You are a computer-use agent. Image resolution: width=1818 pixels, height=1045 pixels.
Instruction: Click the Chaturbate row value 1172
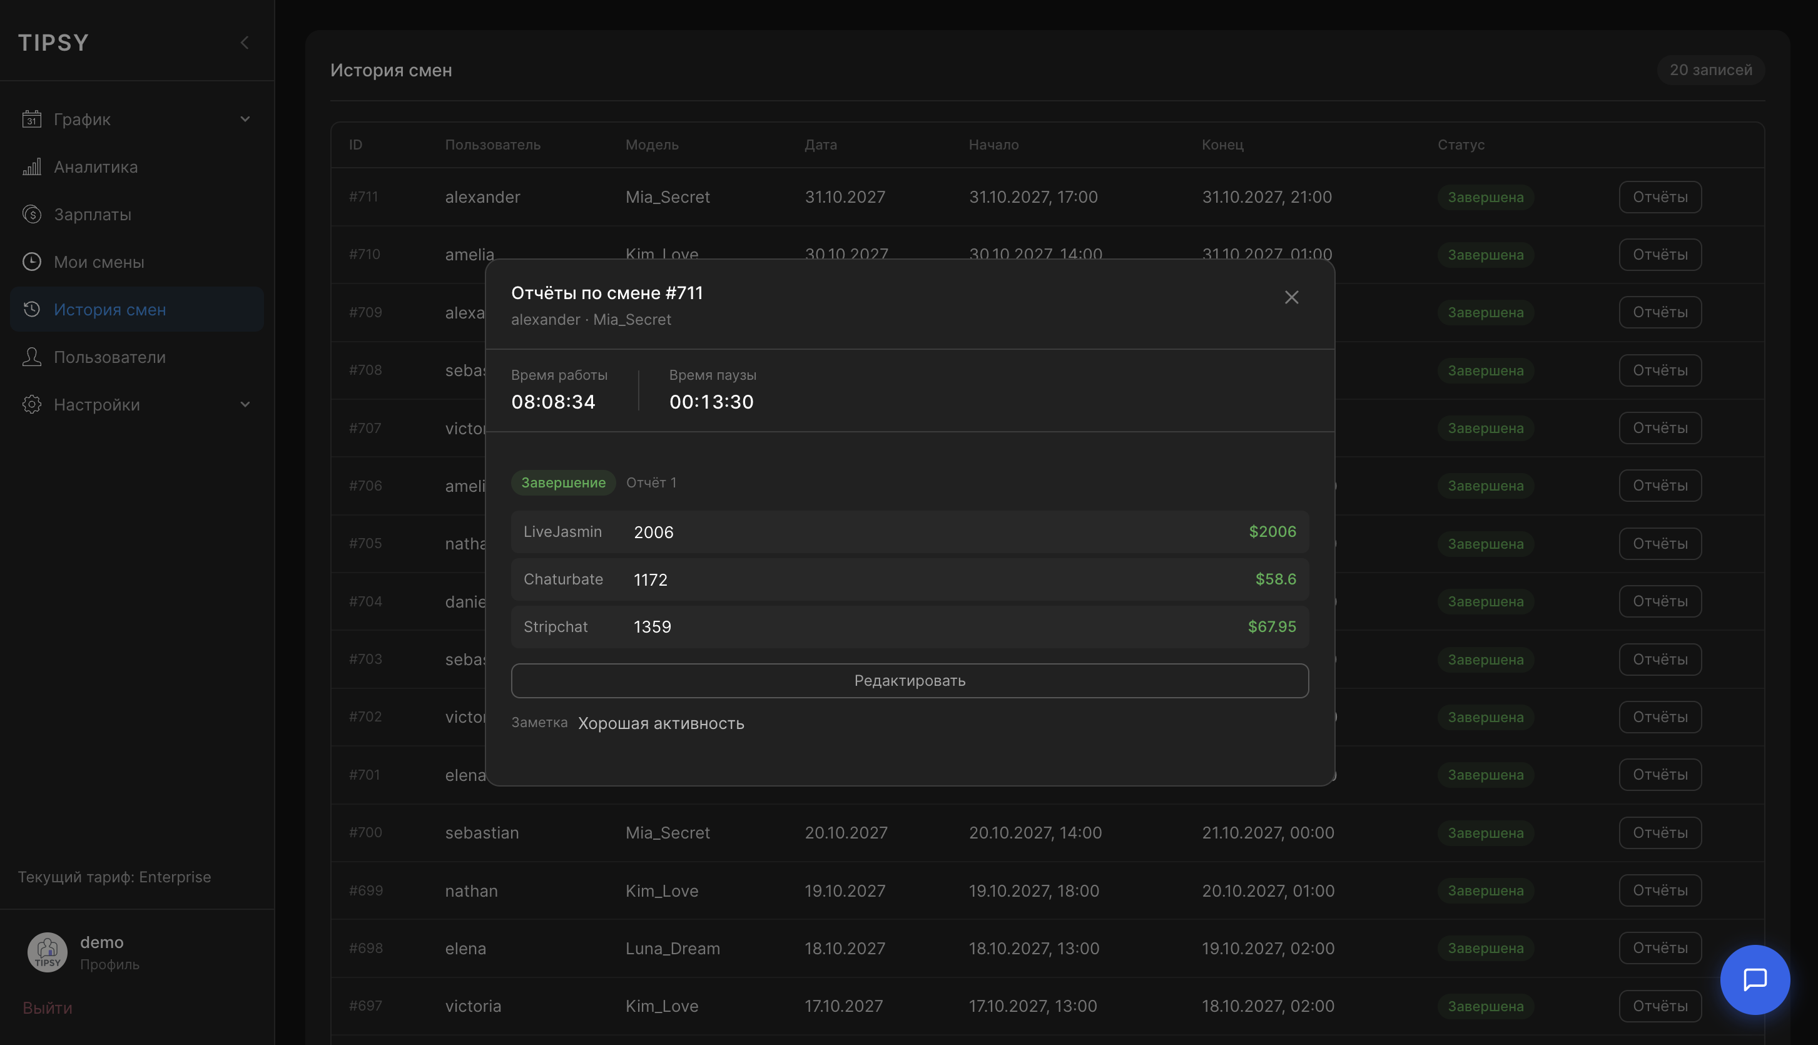pos(651,579)
